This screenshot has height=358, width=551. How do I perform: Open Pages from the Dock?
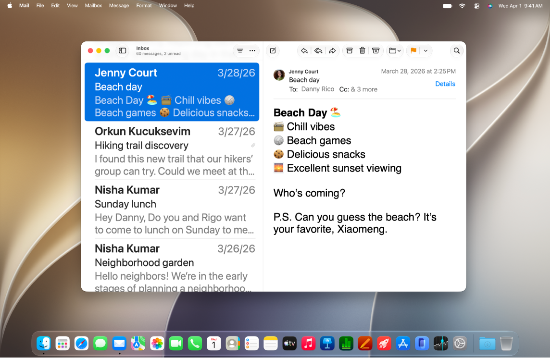coord(365,343)
